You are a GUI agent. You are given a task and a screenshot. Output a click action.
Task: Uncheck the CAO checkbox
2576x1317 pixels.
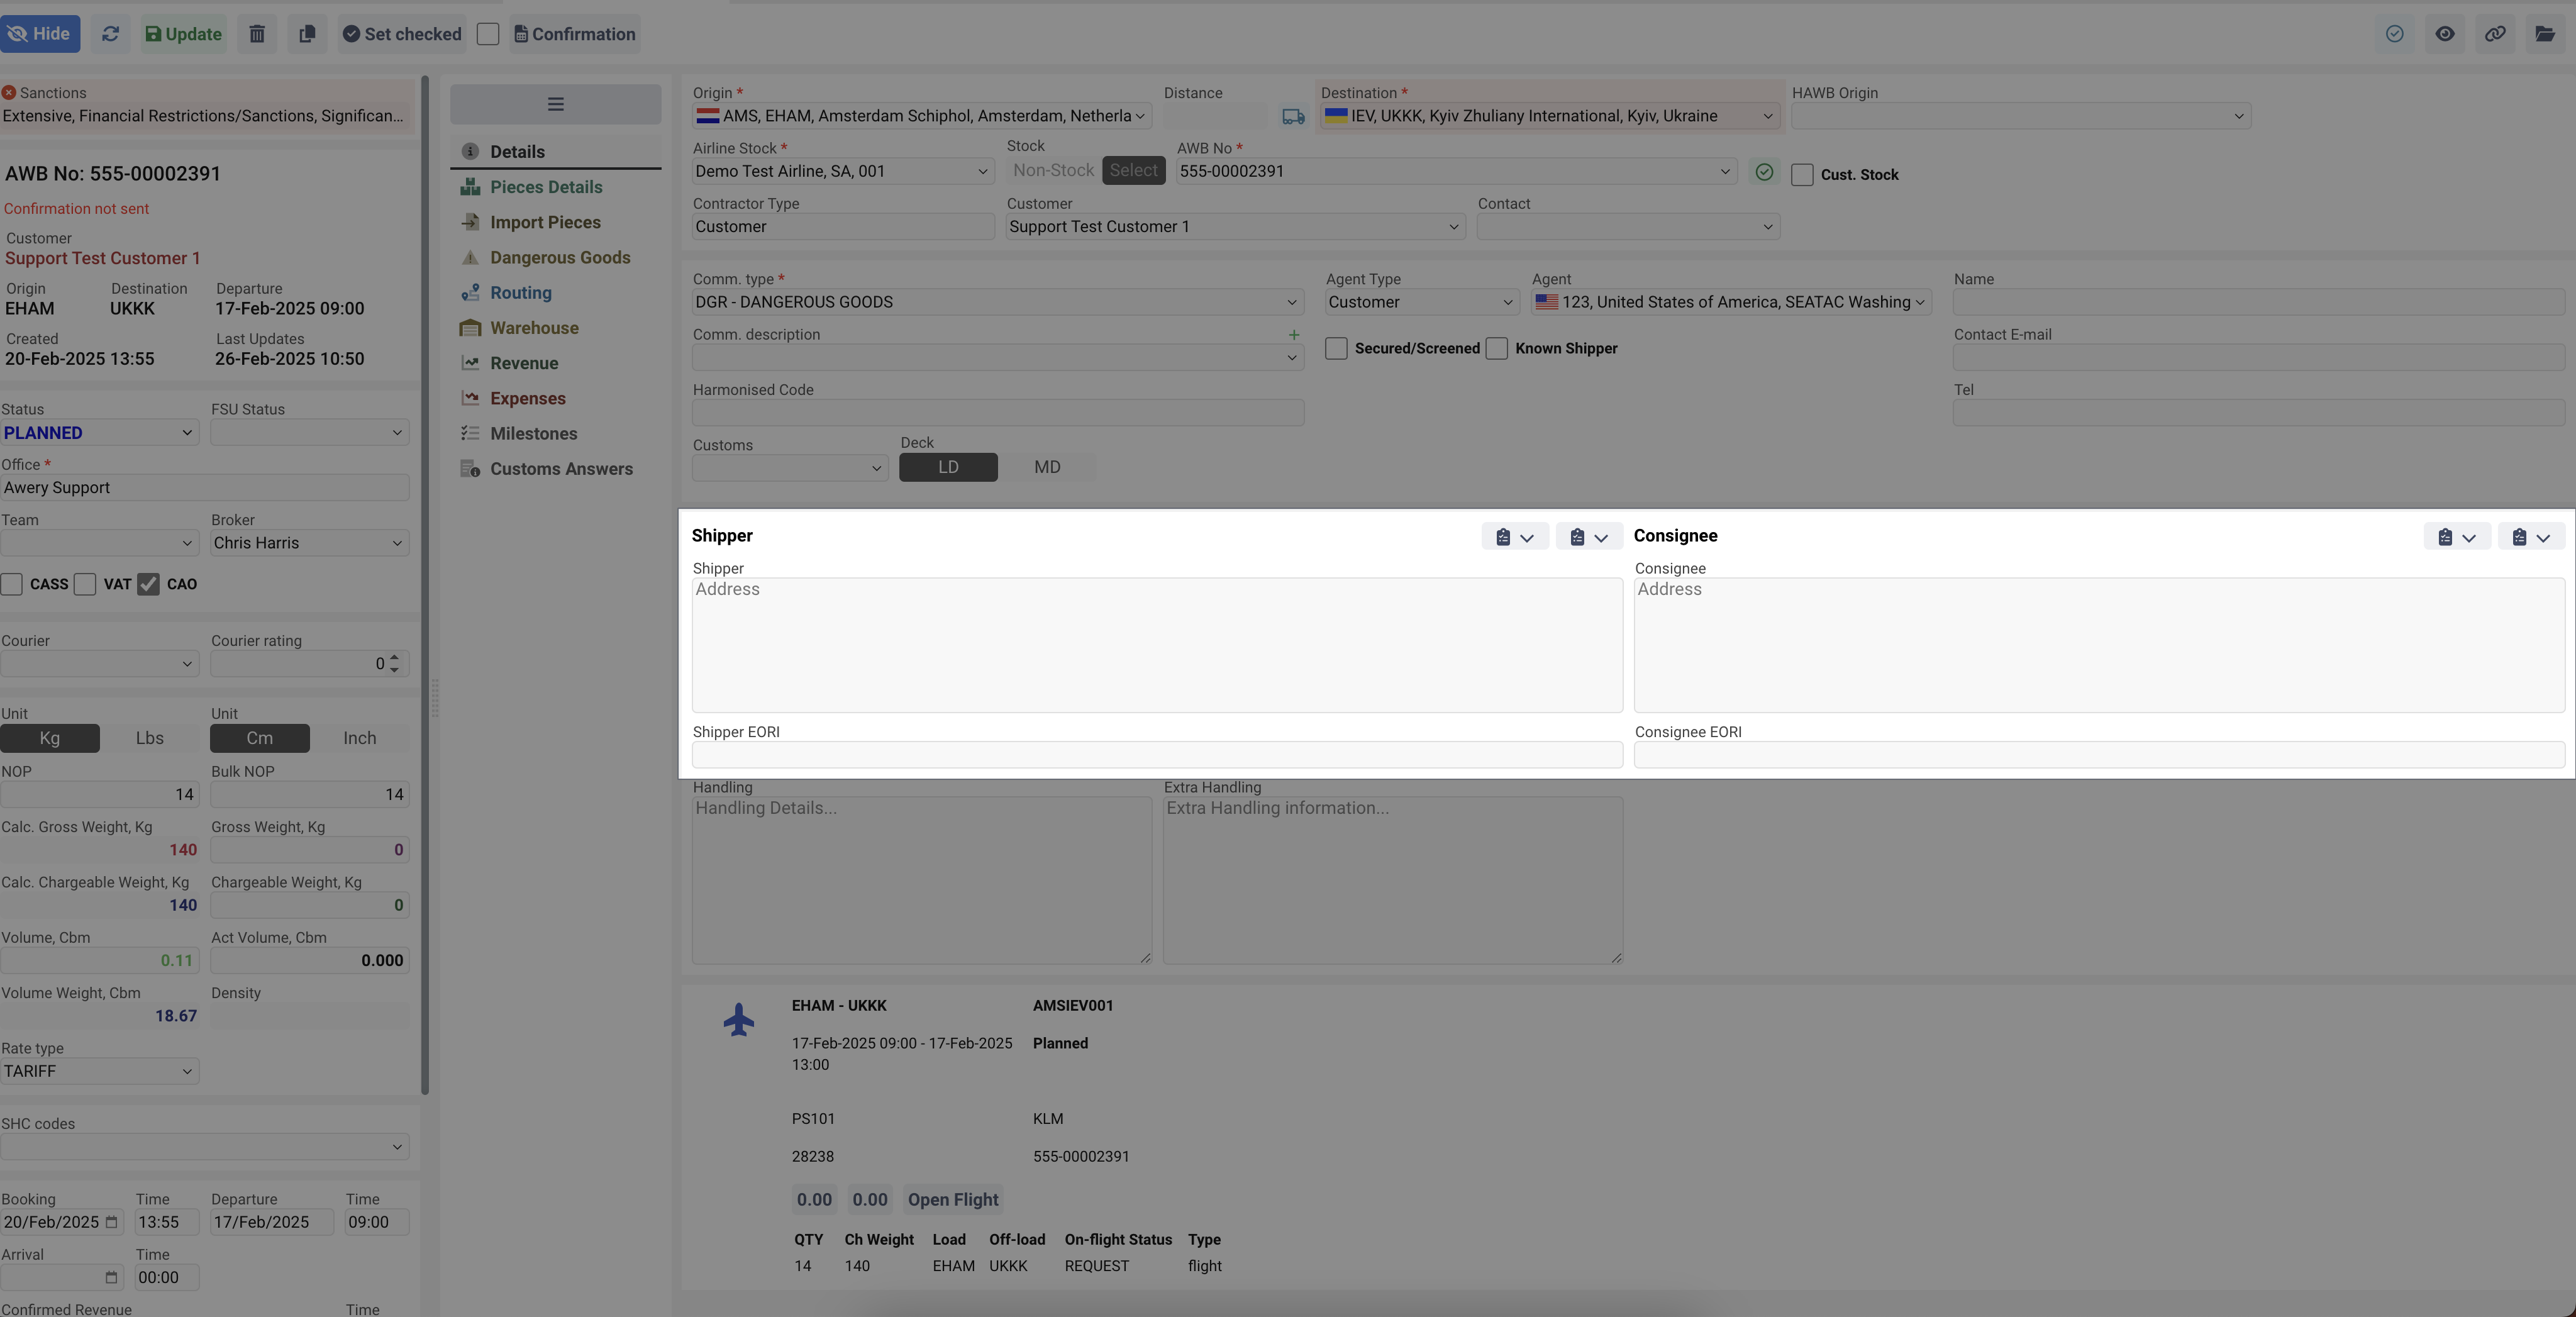click(148, 584)
